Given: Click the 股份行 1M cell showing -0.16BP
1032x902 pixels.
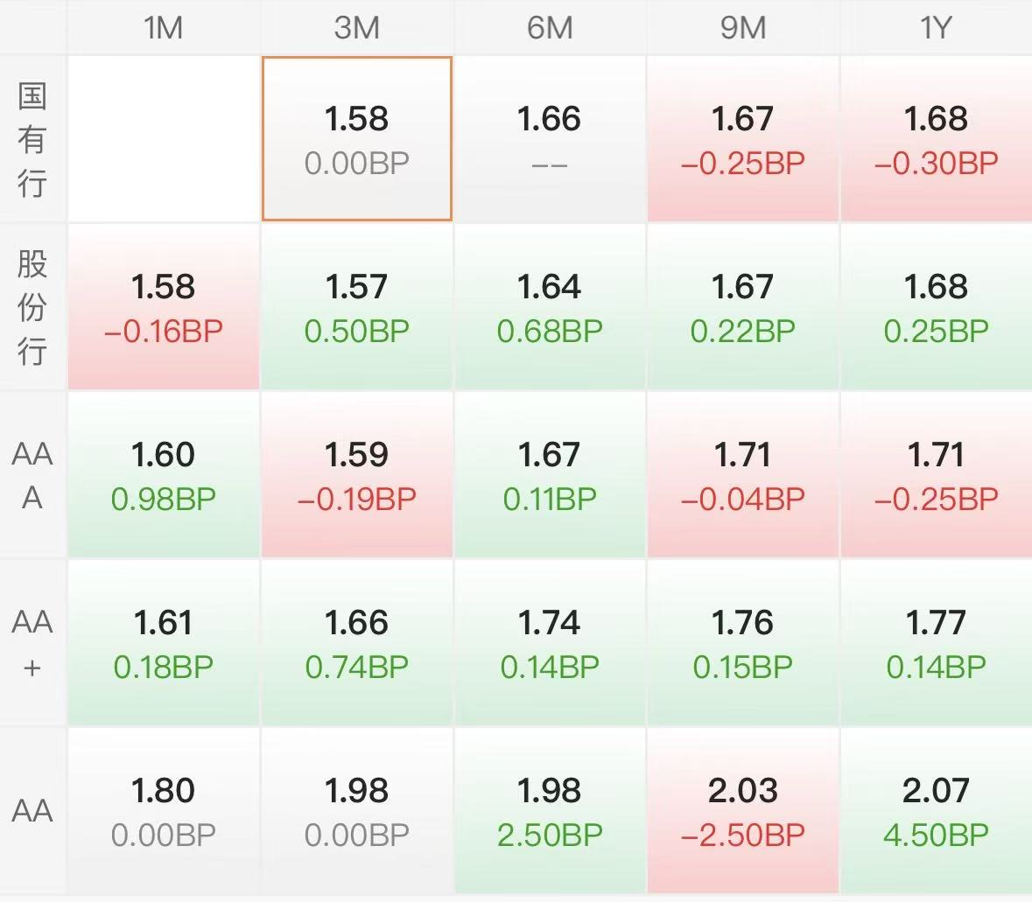Looking at the screenshot, I should (163, 306).
